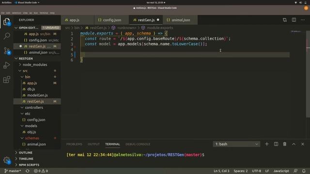310x174 pixels.
Task: Open Activities overview
Action: pos(6,2)
